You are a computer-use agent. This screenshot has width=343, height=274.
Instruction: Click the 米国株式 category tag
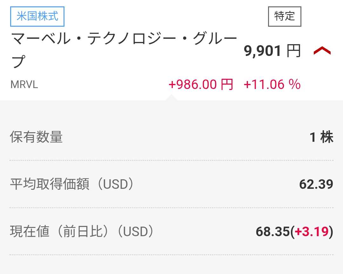point(37,16)
